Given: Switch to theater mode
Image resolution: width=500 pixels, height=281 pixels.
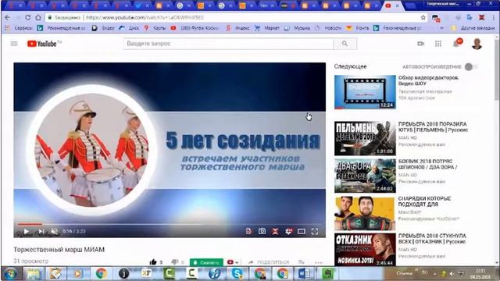Looking at the screenshot, I should pyautogui.click(x=302, y=231).
